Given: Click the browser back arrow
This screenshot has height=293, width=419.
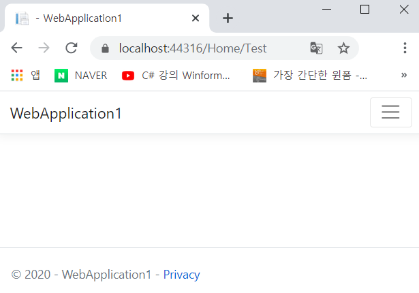Looking at the screenshot, I should click(x=16, y=48).
